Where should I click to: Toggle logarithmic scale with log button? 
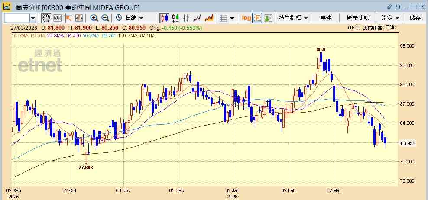pyautogui.click(x=246, y=18)
